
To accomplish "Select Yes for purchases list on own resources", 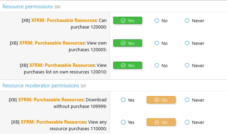I will click(127, 65).
